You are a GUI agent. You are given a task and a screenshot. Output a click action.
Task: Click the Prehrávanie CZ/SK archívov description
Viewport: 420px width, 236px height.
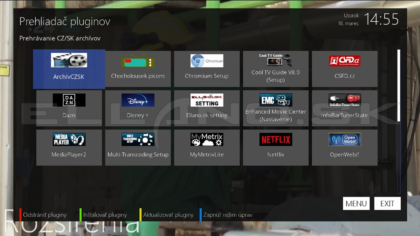tap(60, 38)
